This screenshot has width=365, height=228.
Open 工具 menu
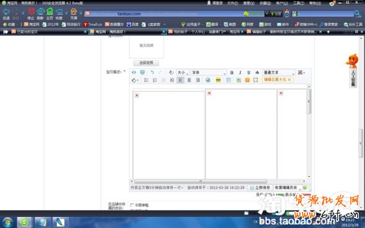[x=298, y=3]
